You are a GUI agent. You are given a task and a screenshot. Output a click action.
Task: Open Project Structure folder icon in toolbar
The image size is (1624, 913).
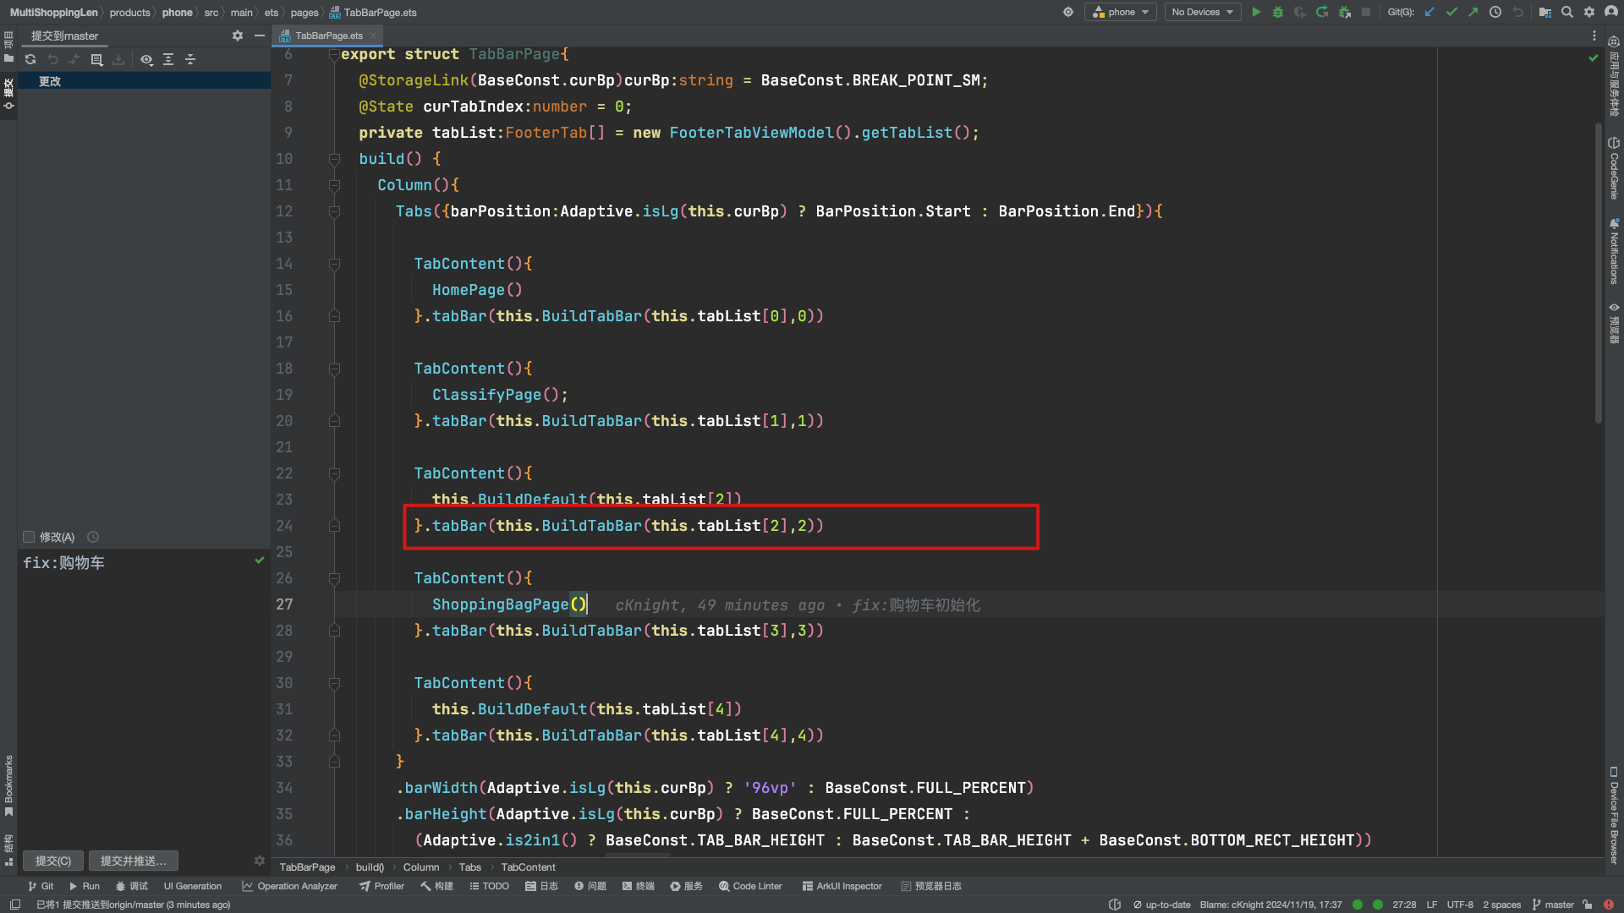tap(1545, 12)
